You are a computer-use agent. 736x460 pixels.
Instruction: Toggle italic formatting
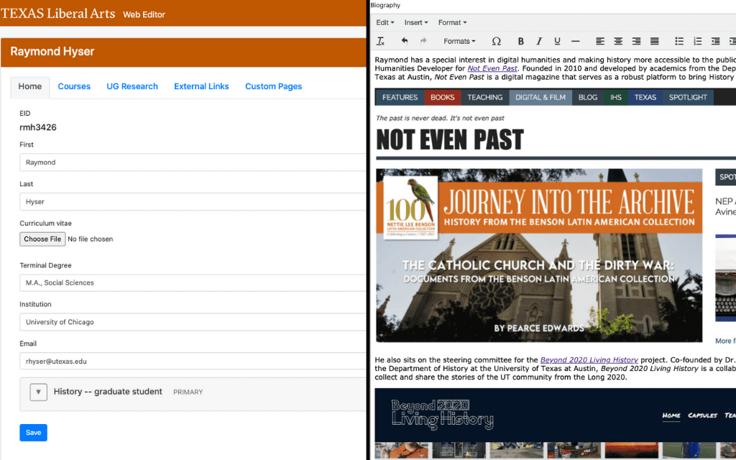coord(539,41)
